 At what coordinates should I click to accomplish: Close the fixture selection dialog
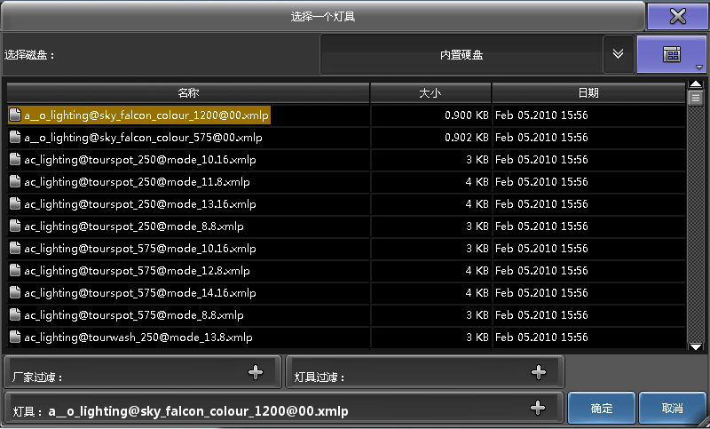pos(677,17)
